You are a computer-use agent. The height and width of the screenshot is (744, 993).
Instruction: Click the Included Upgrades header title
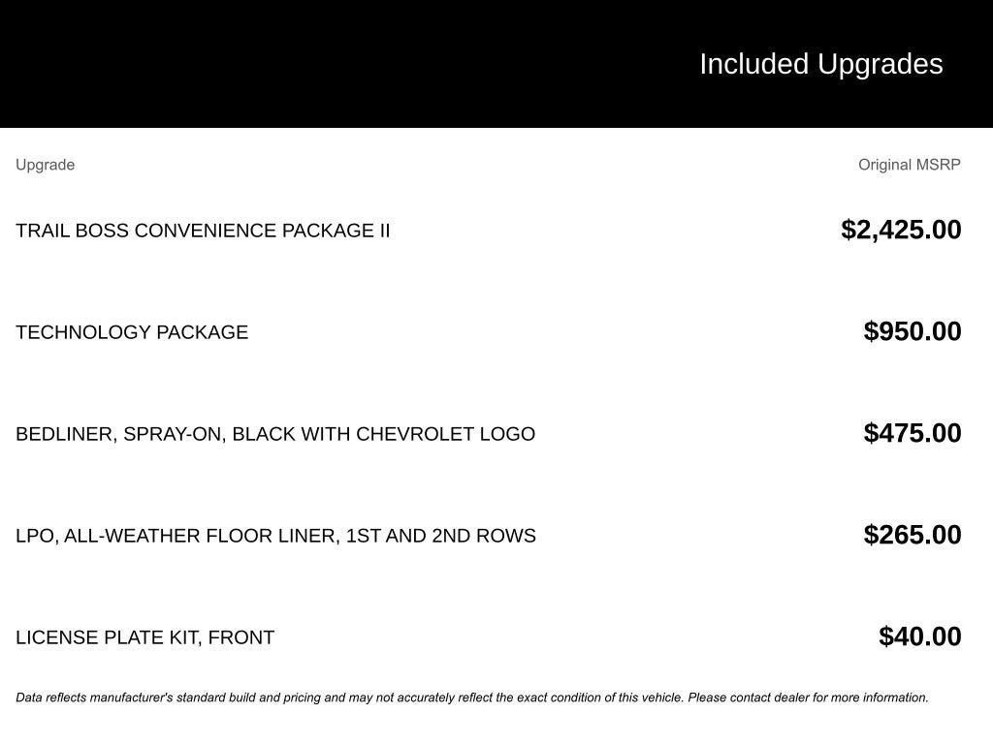pyautogui.click(x=820, y=64)
